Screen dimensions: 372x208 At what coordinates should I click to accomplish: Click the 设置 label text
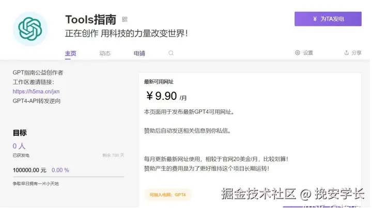coord(308,53)
